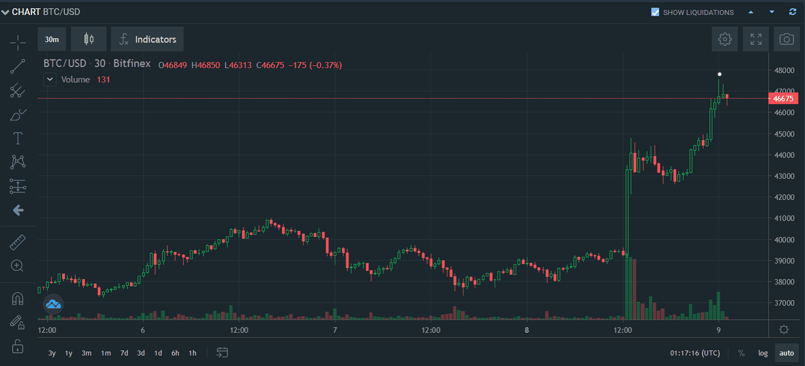Toggle magnet mode for drawings
805x366 pixels.
point(18,299)
